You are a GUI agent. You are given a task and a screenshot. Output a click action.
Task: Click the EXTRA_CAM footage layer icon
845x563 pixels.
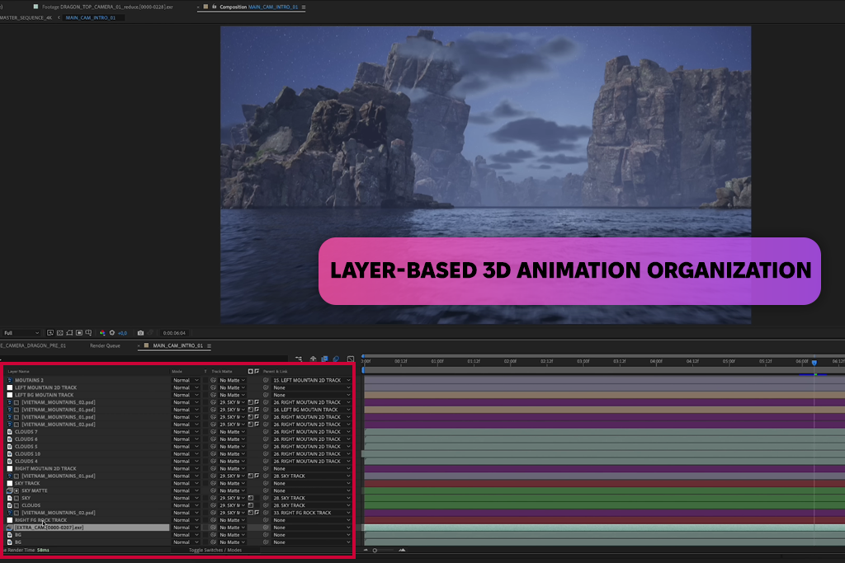(x=10, y=528)
